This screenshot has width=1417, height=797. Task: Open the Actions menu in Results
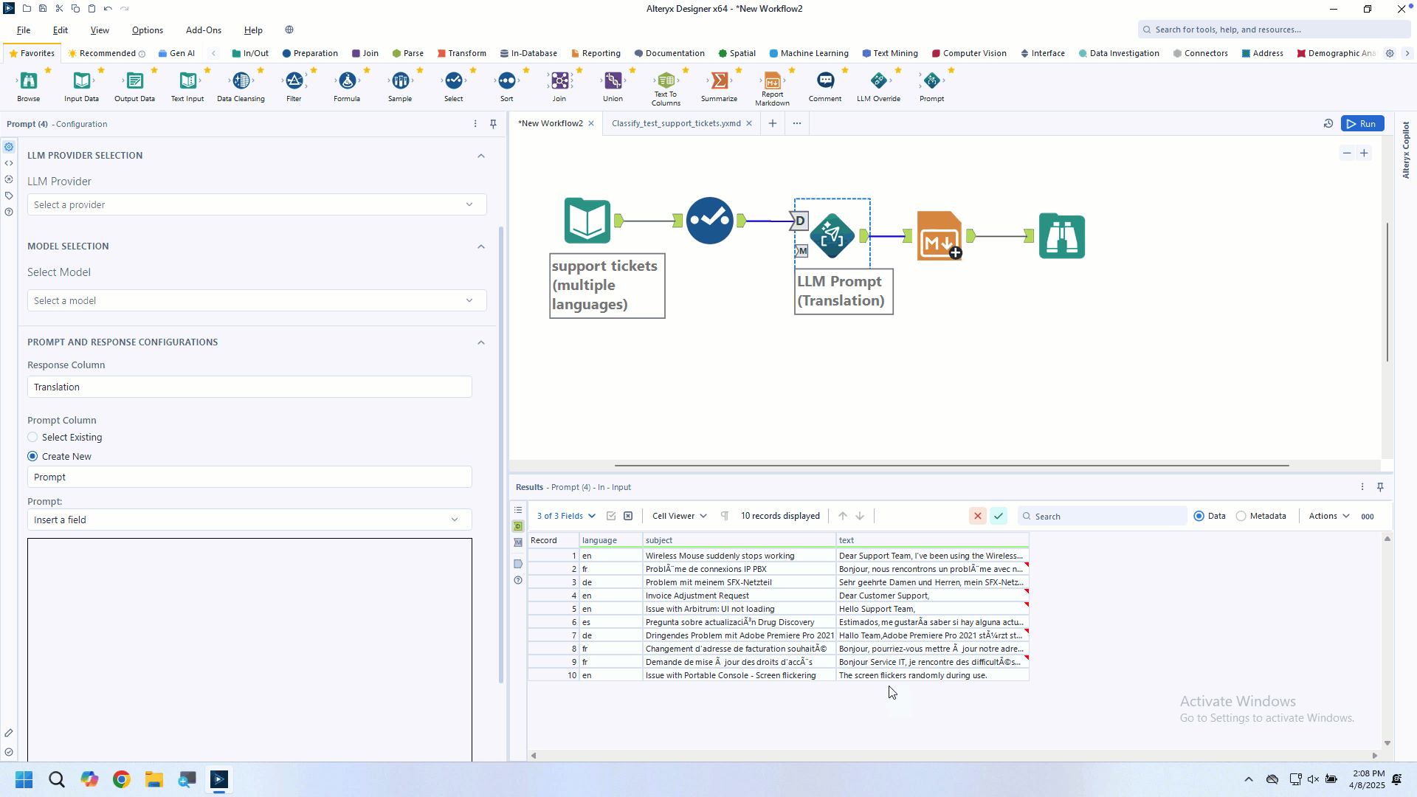coord(1328,517)
